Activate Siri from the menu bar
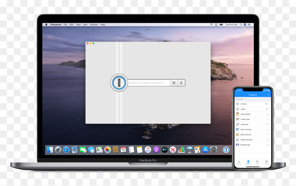Image resolution: width=296 pixels, height=186 pixels. [245, 24]
